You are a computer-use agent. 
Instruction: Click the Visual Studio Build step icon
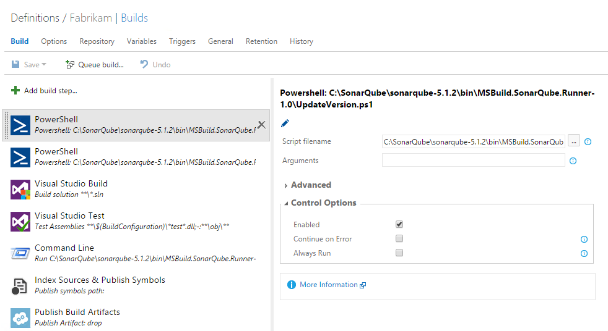tap(20, 190)
